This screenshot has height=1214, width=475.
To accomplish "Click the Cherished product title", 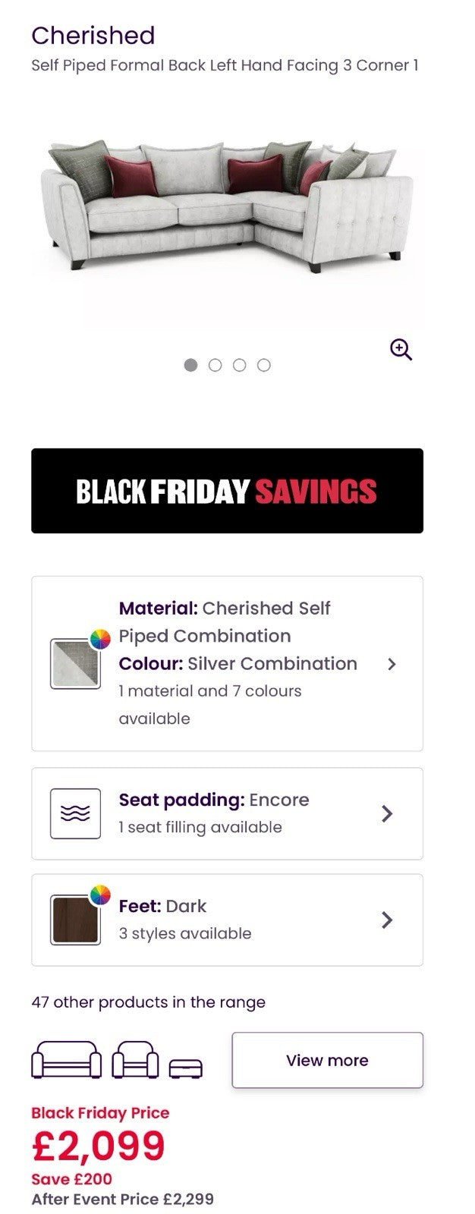I will pyautogui.click(x=93, y=36).
